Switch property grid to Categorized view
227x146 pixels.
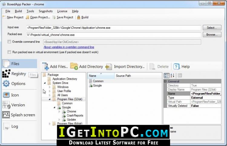(166, 75)
